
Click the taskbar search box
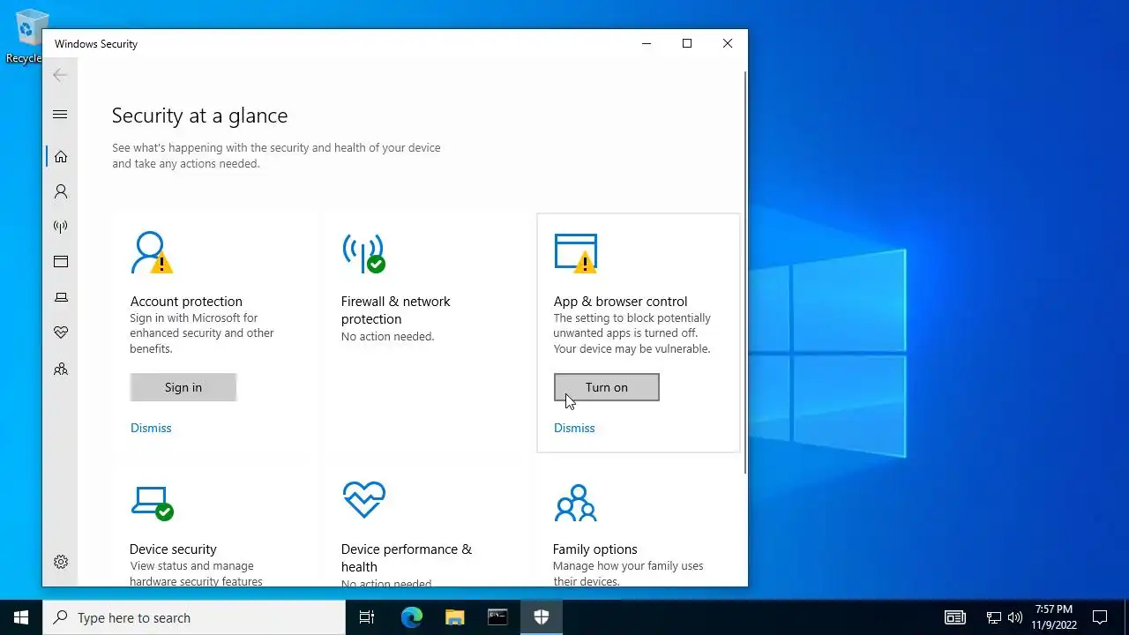[194, 617]
